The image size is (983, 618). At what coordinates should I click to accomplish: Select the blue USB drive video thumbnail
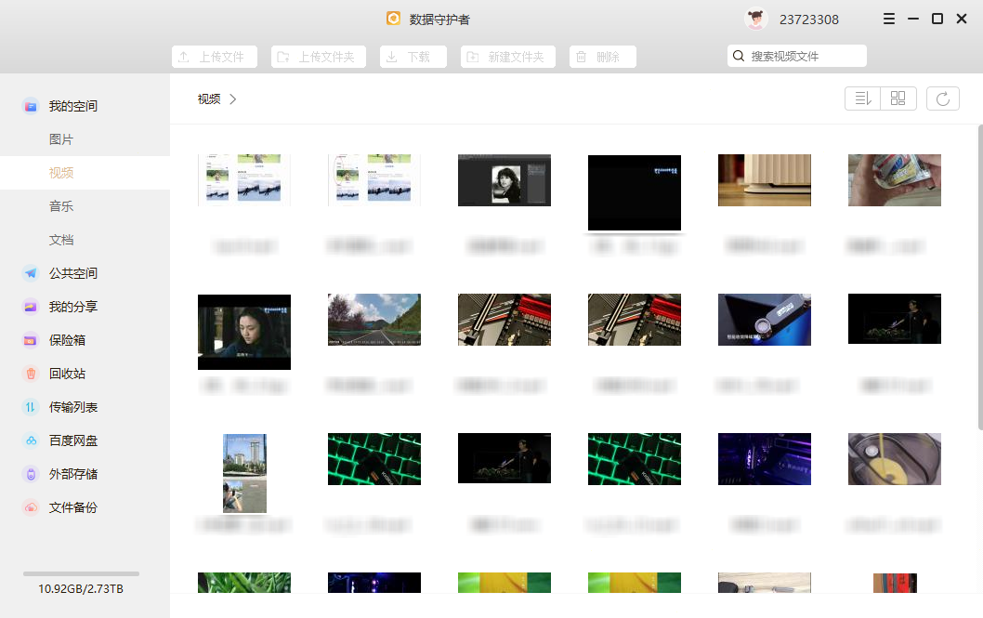click(765, 320)
